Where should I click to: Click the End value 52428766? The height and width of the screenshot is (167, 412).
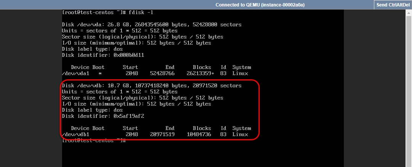click(x=162, y=73)
